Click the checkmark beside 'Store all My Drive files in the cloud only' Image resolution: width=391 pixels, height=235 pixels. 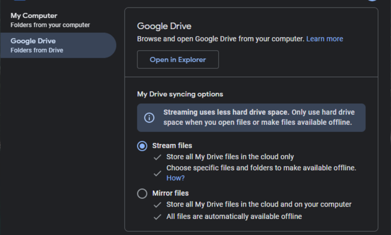(x=157, y=157)
